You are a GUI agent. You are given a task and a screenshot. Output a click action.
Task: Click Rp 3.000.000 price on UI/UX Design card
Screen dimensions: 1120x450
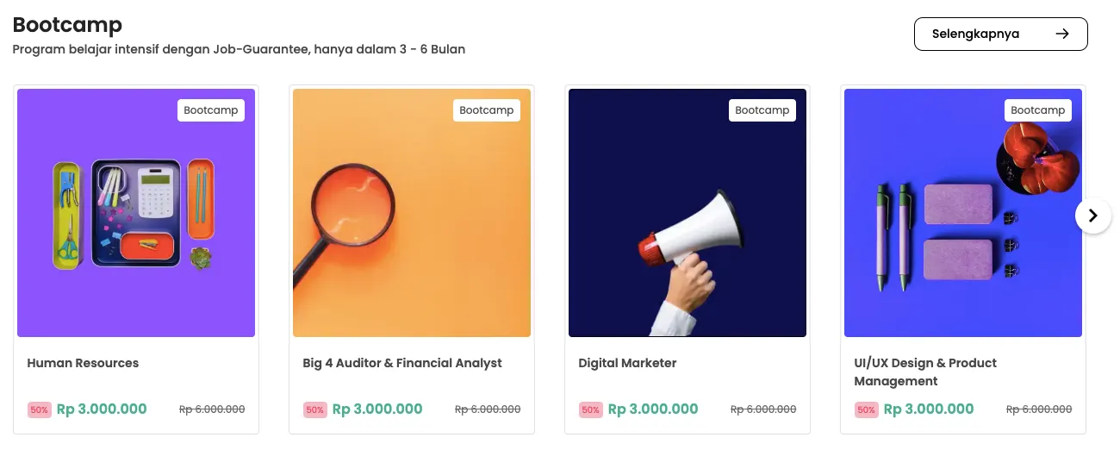click(929, 409)
